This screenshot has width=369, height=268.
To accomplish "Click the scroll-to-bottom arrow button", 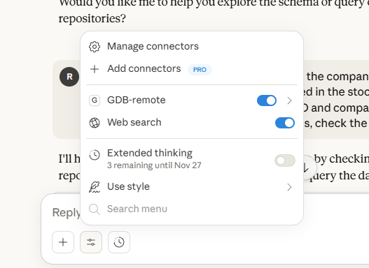I will (x=306, y=167).
